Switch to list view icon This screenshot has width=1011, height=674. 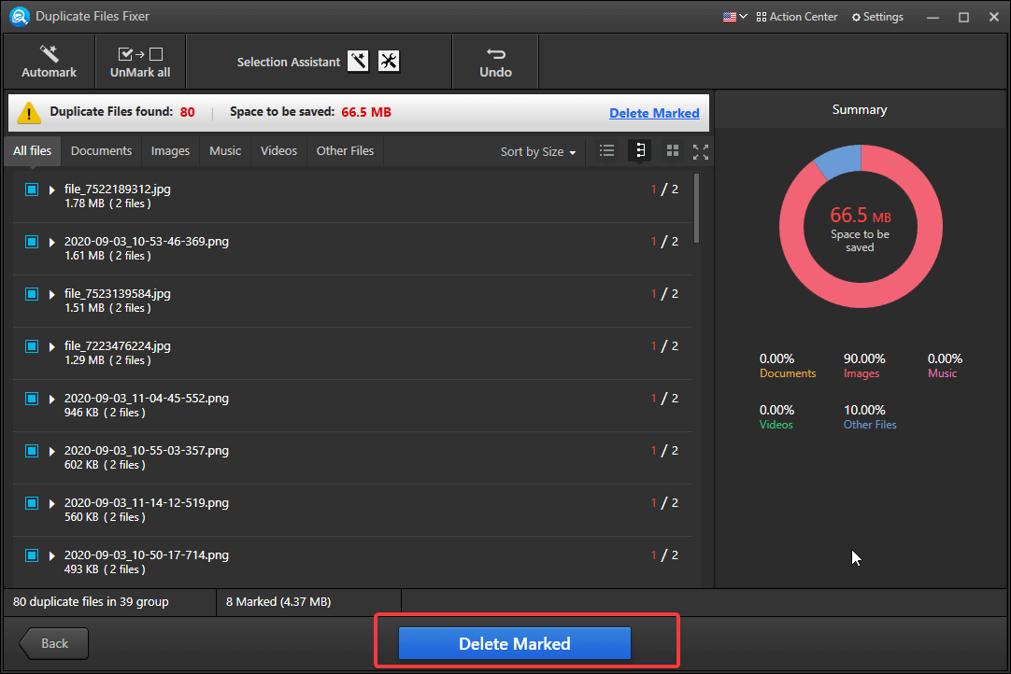coord(606,151)
